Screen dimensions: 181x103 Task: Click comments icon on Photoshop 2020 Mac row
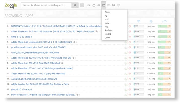point(73,58)
